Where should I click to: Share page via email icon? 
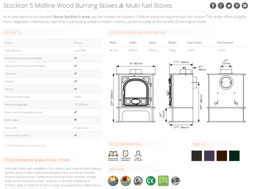click(244, 6)
